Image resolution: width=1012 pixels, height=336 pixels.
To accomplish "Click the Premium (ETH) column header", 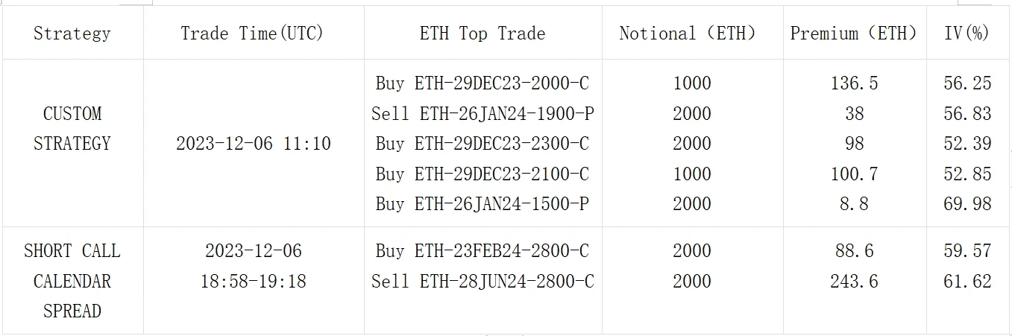I will click(854, 34).
